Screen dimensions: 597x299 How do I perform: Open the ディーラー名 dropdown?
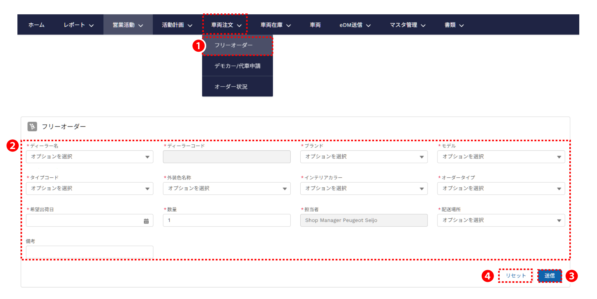[90, 157]
